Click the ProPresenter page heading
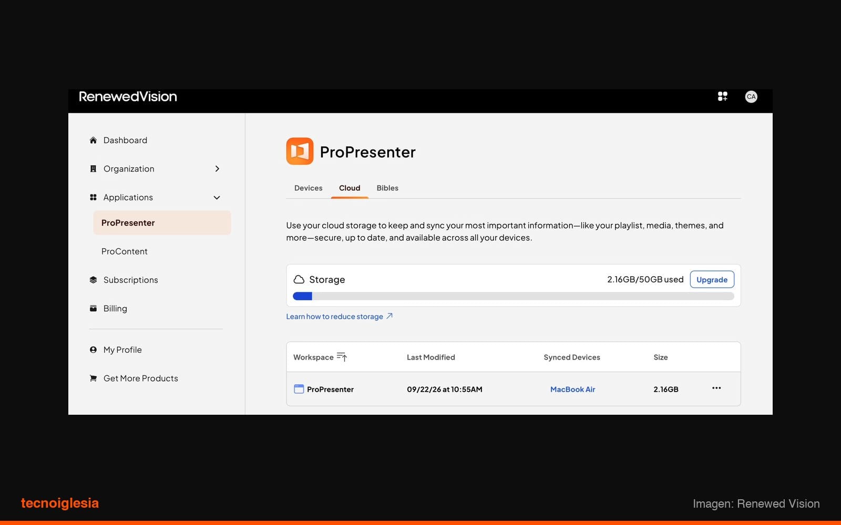The image size is (841, 525). pyautogui.click(x=367, y=152)
